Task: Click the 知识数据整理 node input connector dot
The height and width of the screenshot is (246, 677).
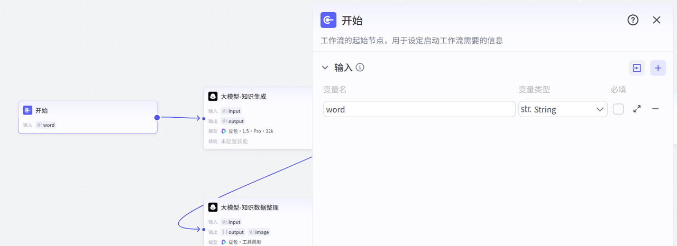Action: pyautogui.click(x=204, y=229)
